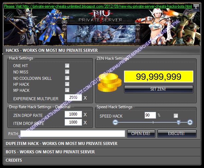Collapse the HACKS section header

coord(102,50)
